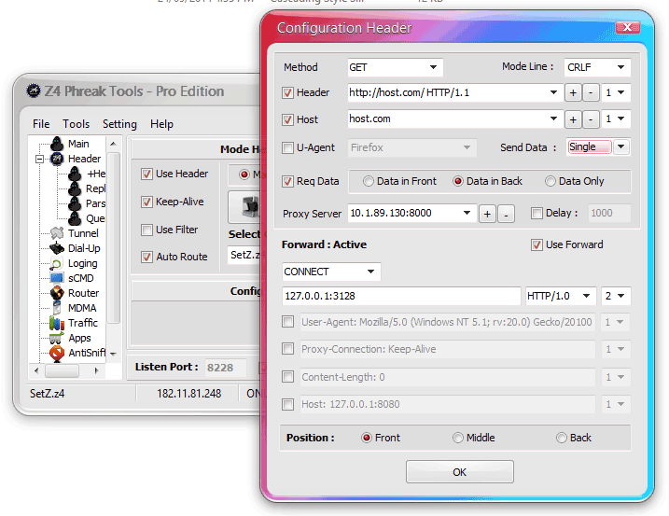Screen dimensions: 669x516
Task: Click the 127.0.0.1:3128 forward address field
Action: point(401,296)
